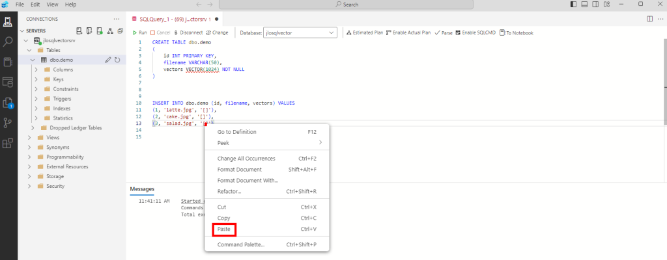Toggle the Primary Side Bar visibility
Viewport: 667px width, 260px height.
click(574, 5)
